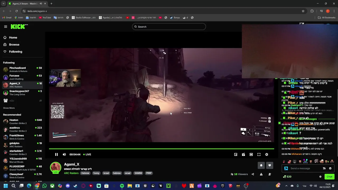The image size is (338, 190).
Task: Click the ARC Raiders category link under title
Action: [71, 173]
